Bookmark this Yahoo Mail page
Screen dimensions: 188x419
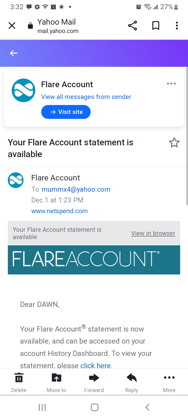[156, 26]
